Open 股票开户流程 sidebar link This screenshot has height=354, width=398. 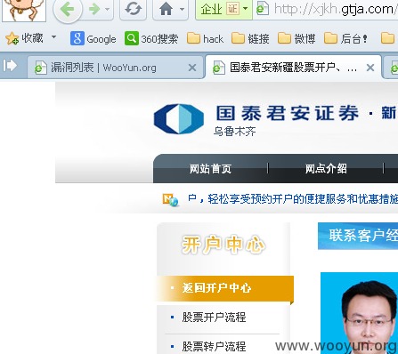click(x=214, y=318)
